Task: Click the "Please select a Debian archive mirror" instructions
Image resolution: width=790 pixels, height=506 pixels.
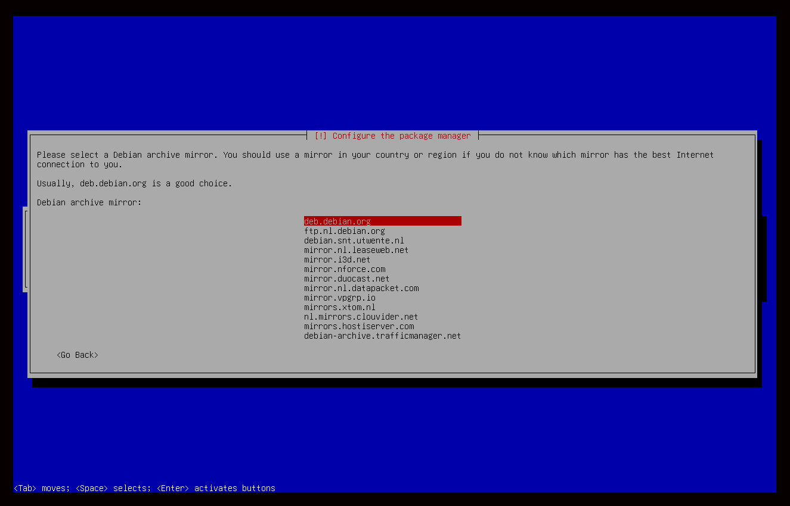Action: click(374, 155)
